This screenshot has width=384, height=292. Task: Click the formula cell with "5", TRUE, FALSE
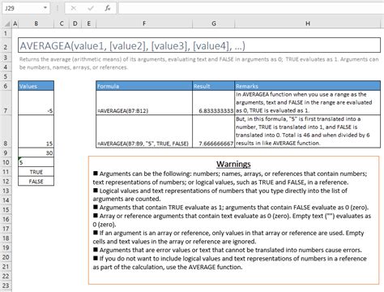click(x=144, y=131)
